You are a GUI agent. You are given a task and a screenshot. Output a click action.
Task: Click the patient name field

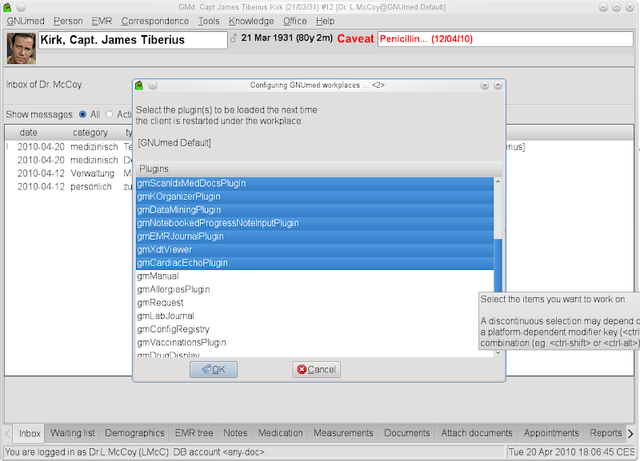point(133,40)
